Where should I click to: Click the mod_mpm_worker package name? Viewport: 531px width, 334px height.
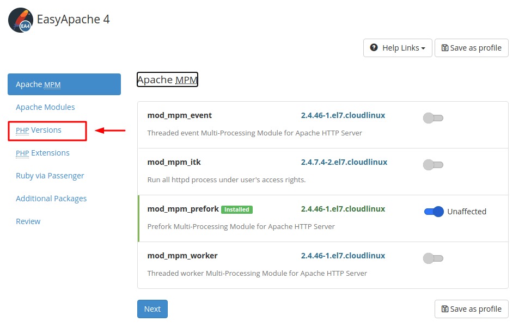182,256
